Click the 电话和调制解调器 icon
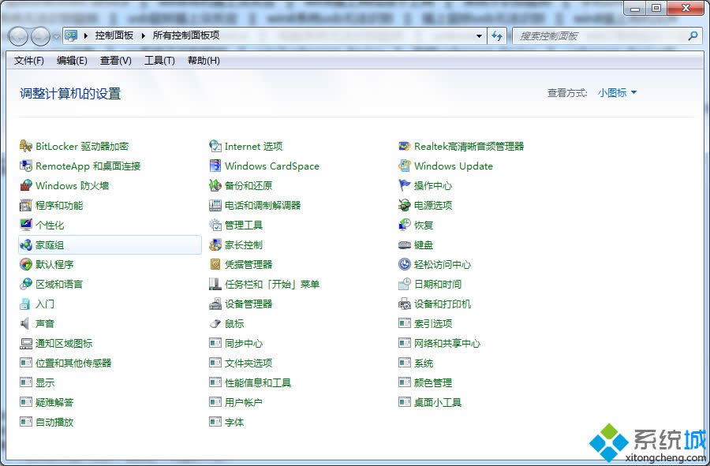 click(x=215, y=205)
